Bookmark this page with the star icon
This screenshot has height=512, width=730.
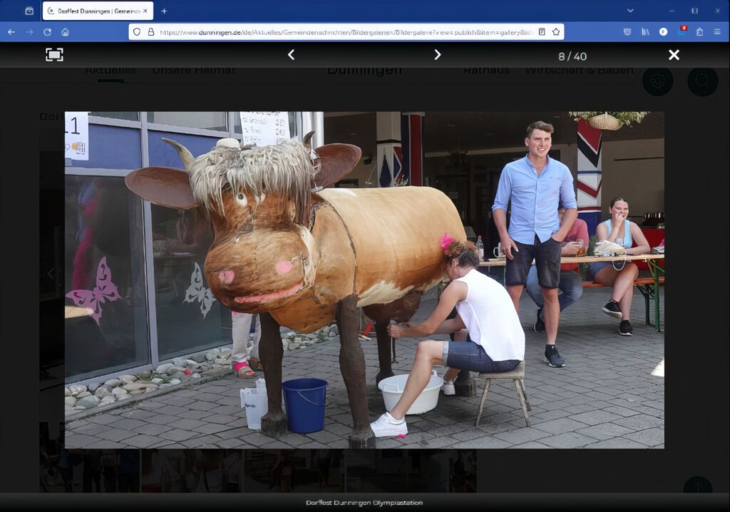555,32
